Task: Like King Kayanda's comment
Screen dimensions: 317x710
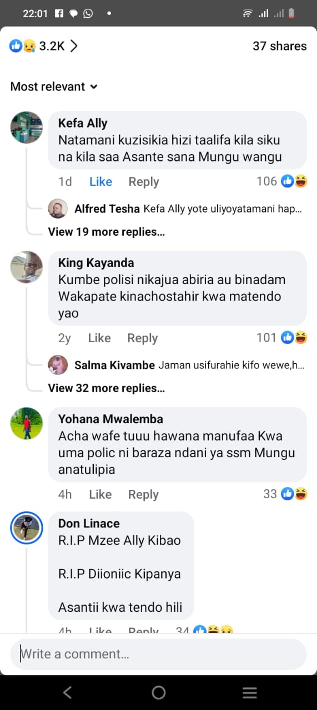Action: coord(99,338)
